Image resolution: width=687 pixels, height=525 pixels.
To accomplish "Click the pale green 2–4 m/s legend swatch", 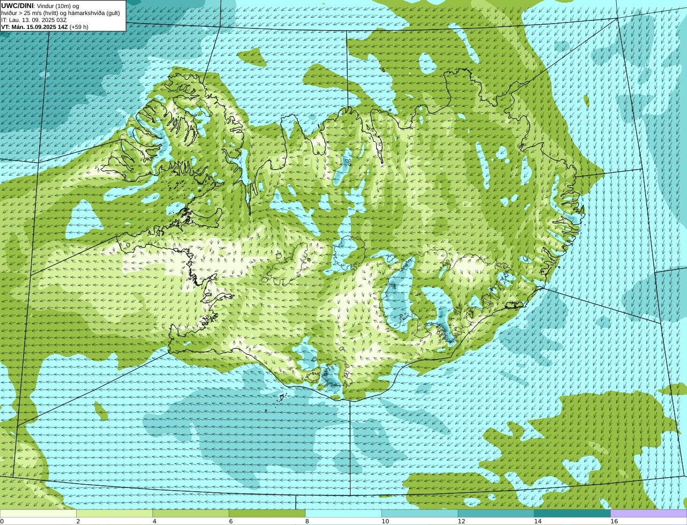I will coord(114,513).
